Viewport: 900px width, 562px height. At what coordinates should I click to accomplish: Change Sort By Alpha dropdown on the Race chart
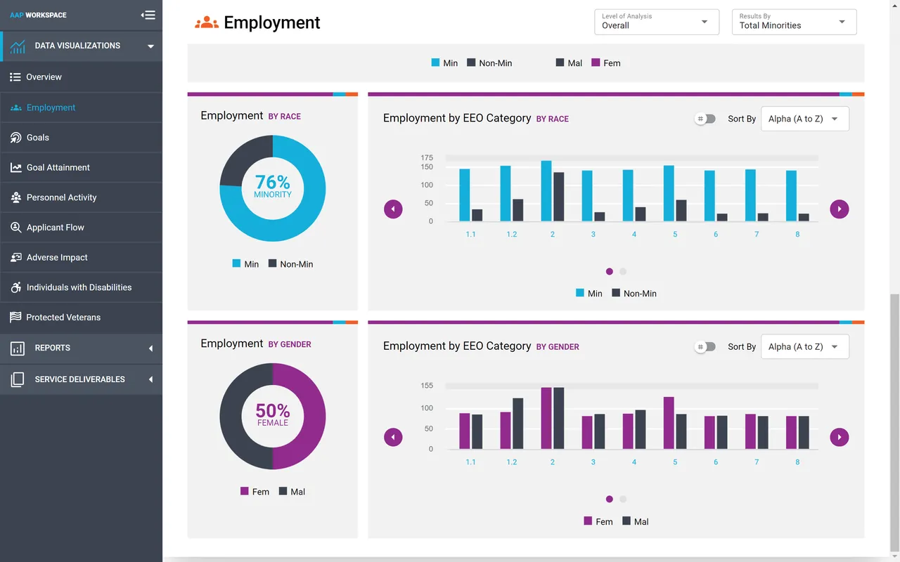[x=804, y=119]
